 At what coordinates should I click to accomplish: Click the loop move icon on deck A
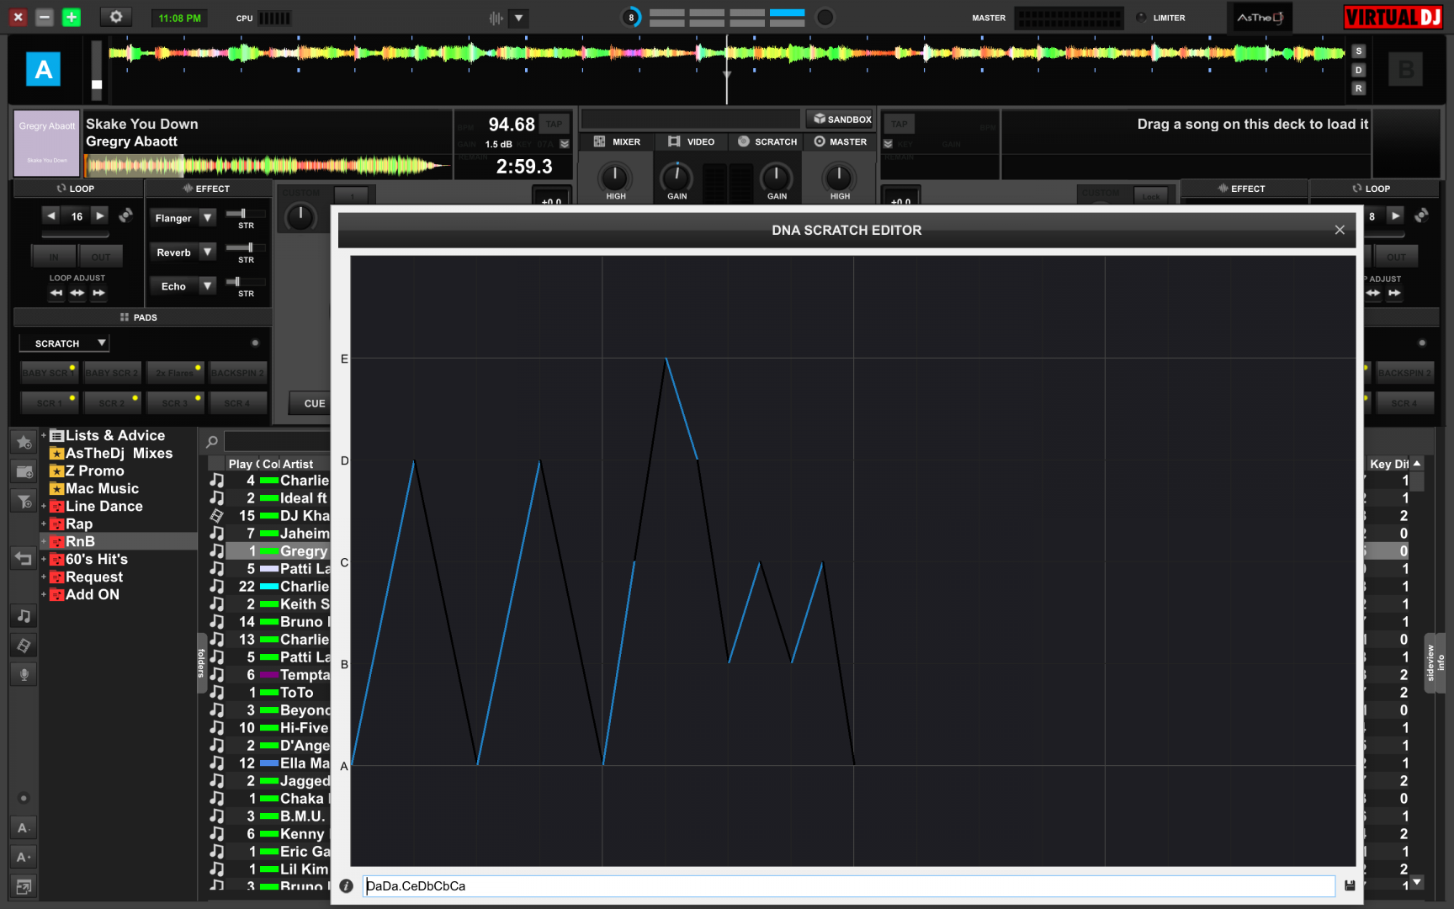coord(125,216)
